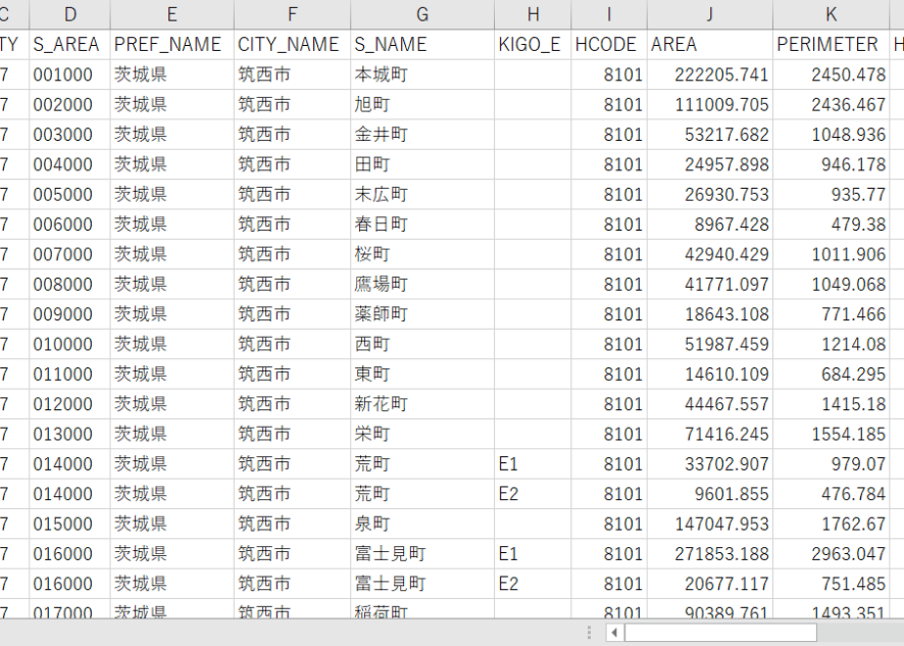Screen dimensions: 904x646
Task: Select column G header
Action: (x=422, y=15)
